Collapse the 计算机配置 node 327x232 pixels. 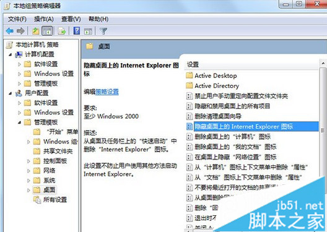tap(10, 54)
